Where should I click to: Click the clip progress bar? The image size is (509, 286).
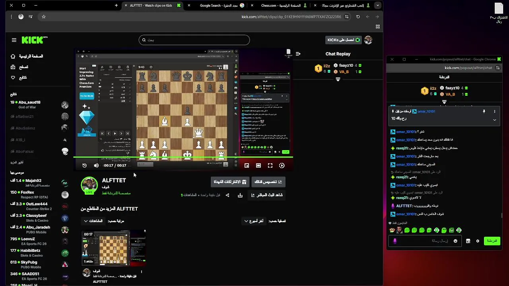tap(183, 157)
